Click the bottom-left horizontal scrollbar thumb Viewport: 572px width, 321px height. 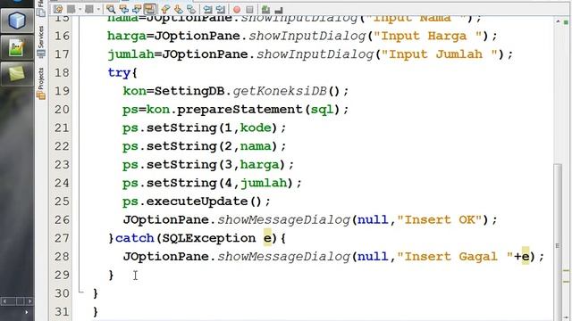click(x=20, y=301)
